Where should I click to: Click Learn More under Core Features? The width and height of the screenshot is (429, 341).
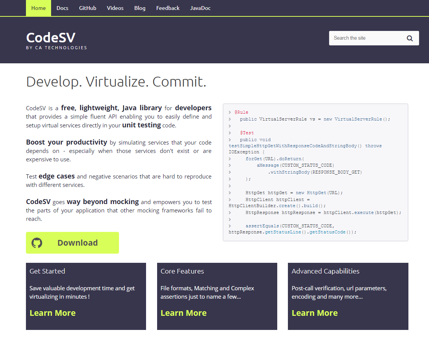tap(183, 313)
